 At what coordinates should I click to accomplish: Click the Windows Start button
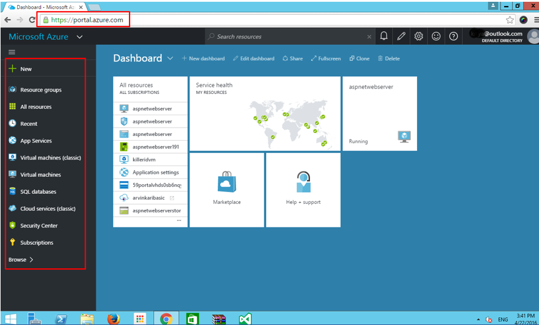click(11, 320)
